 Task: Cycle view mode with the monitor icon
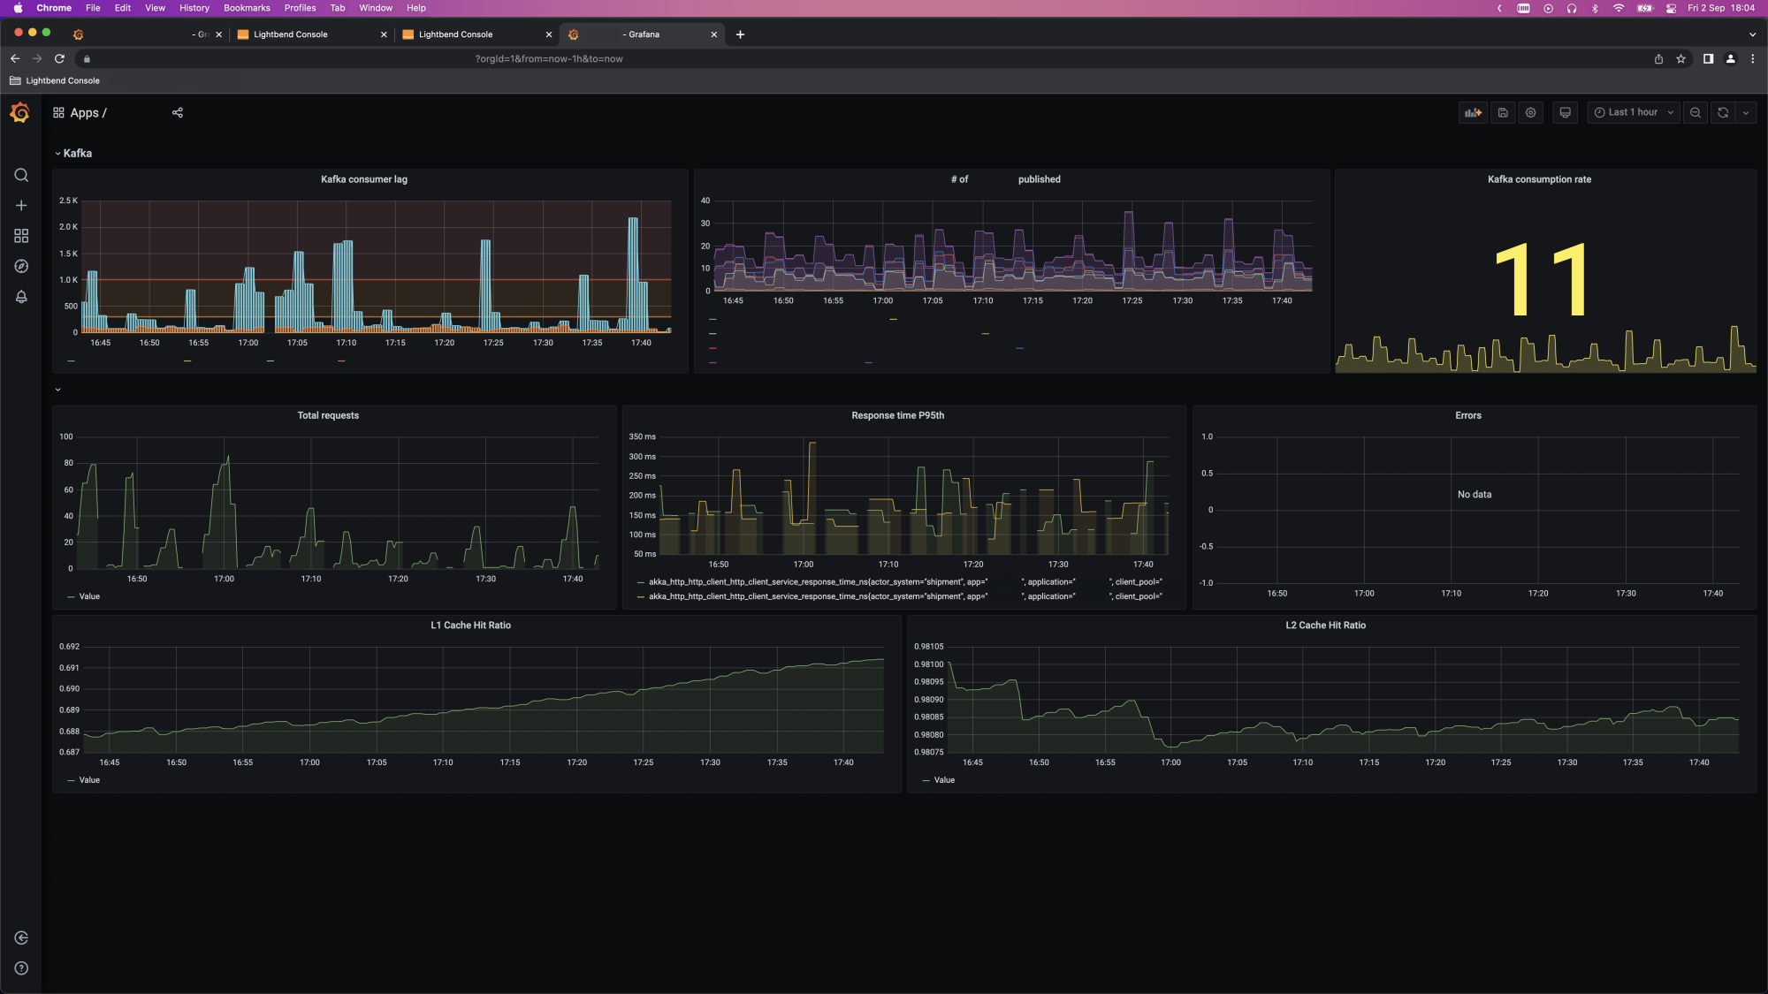1565,112
